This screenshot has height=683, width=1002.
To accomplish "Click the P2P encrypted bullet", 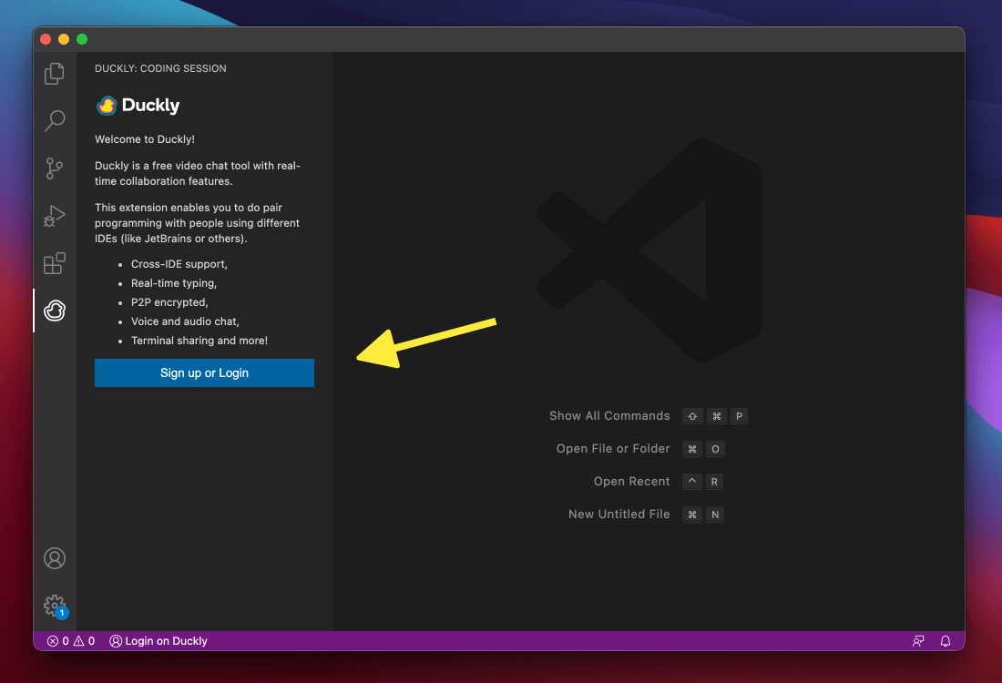I will pyautogui.click(x=169, y=302).
